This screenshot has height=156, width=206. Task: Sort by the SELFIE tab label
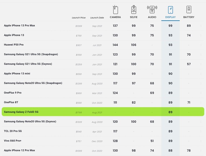tap(134, 17)
